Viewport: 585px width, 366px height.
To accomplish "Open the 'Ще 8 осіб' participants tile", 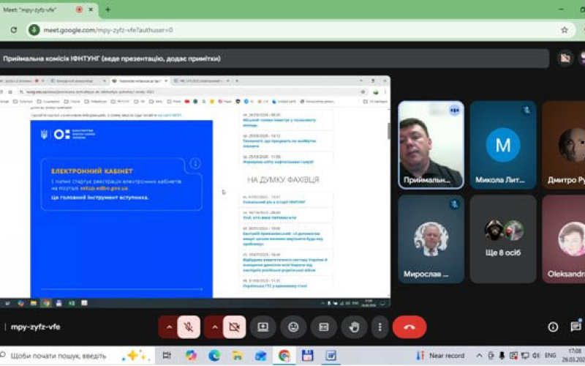I will (504, 238).
